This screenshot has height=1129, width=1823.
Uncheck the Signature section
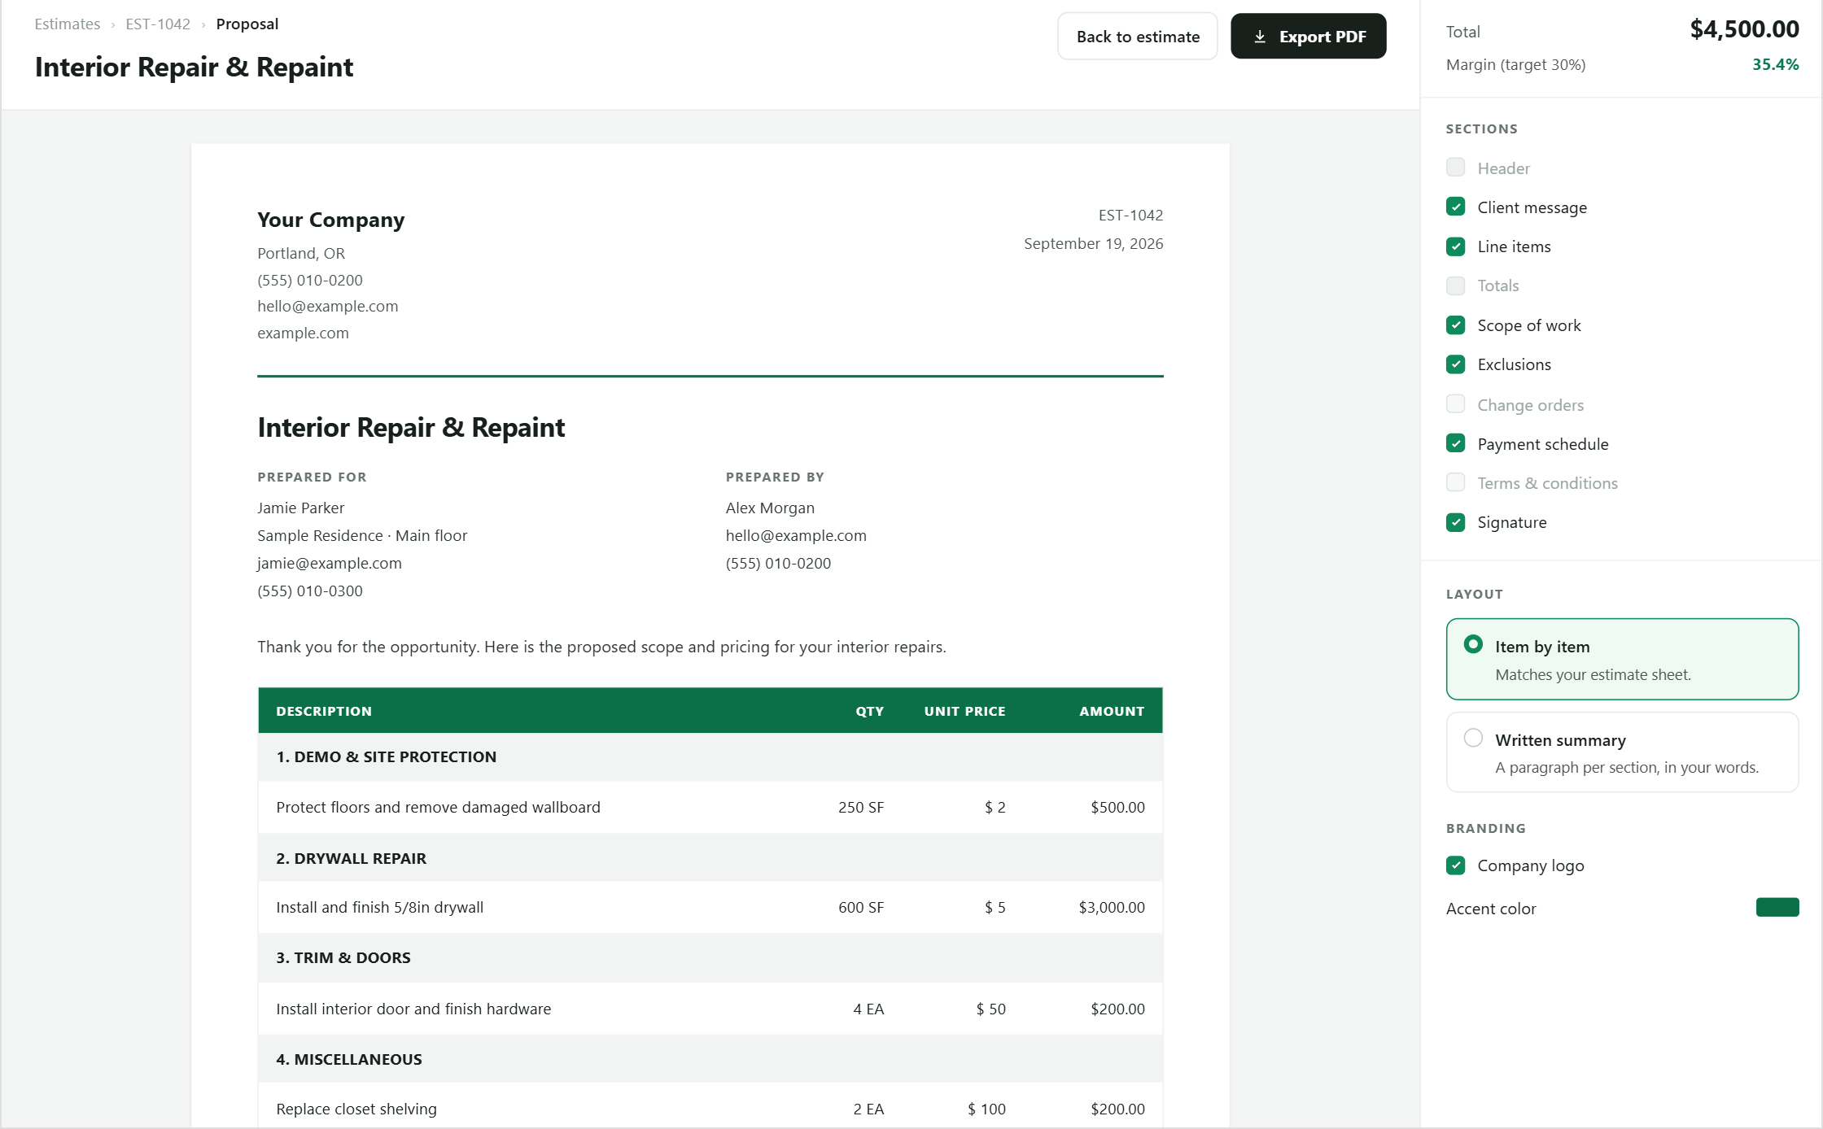1456,522
